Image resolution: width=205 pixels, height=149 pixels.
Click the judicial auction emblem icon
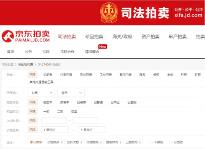(109, 13)
